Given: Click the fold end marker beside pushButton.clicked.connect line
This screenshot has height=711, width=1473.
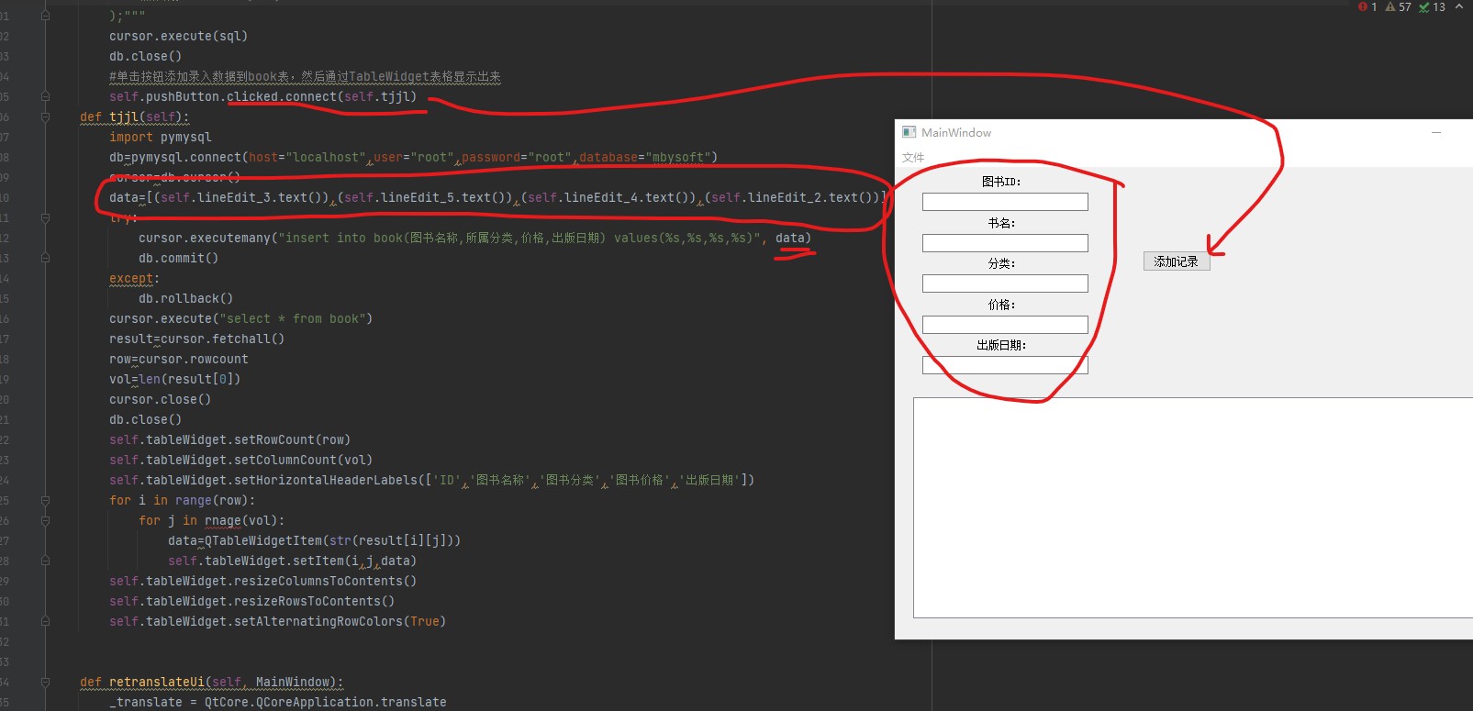Looking at the screenshot, I should coord(45,96).
